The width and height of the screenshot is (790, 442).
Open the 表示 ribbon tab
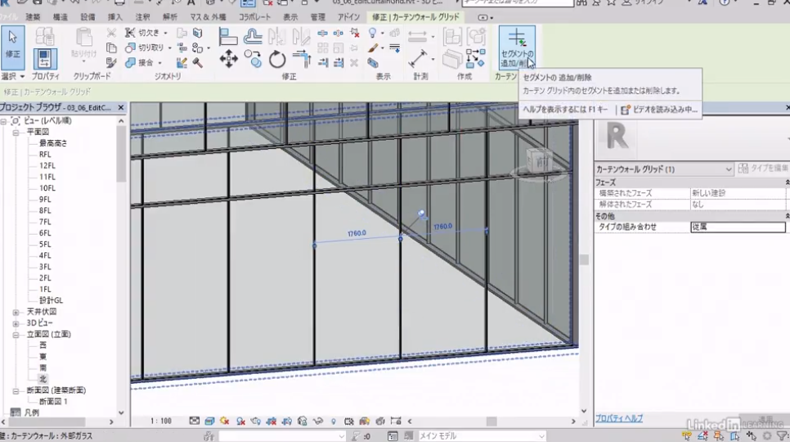[x=290, y=16]
